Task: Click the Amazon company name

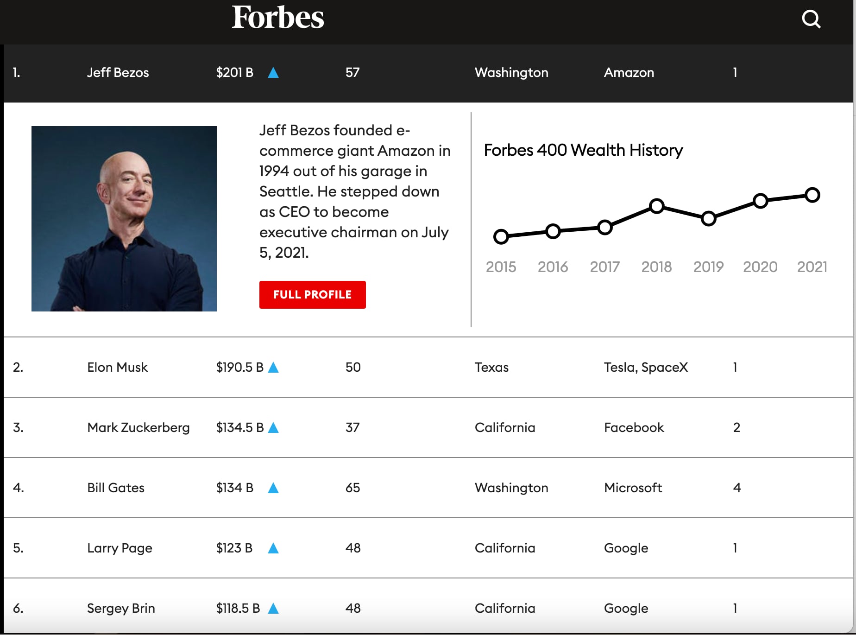Action: [x=629, y=72]
